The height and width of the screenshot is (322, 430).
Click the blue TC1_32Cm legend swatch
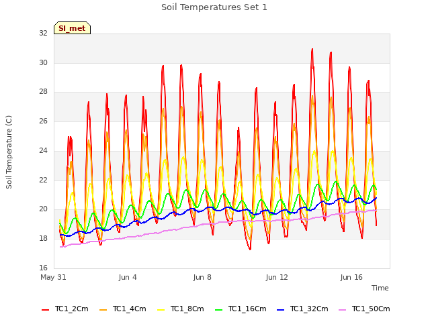[x=281, y=310]
